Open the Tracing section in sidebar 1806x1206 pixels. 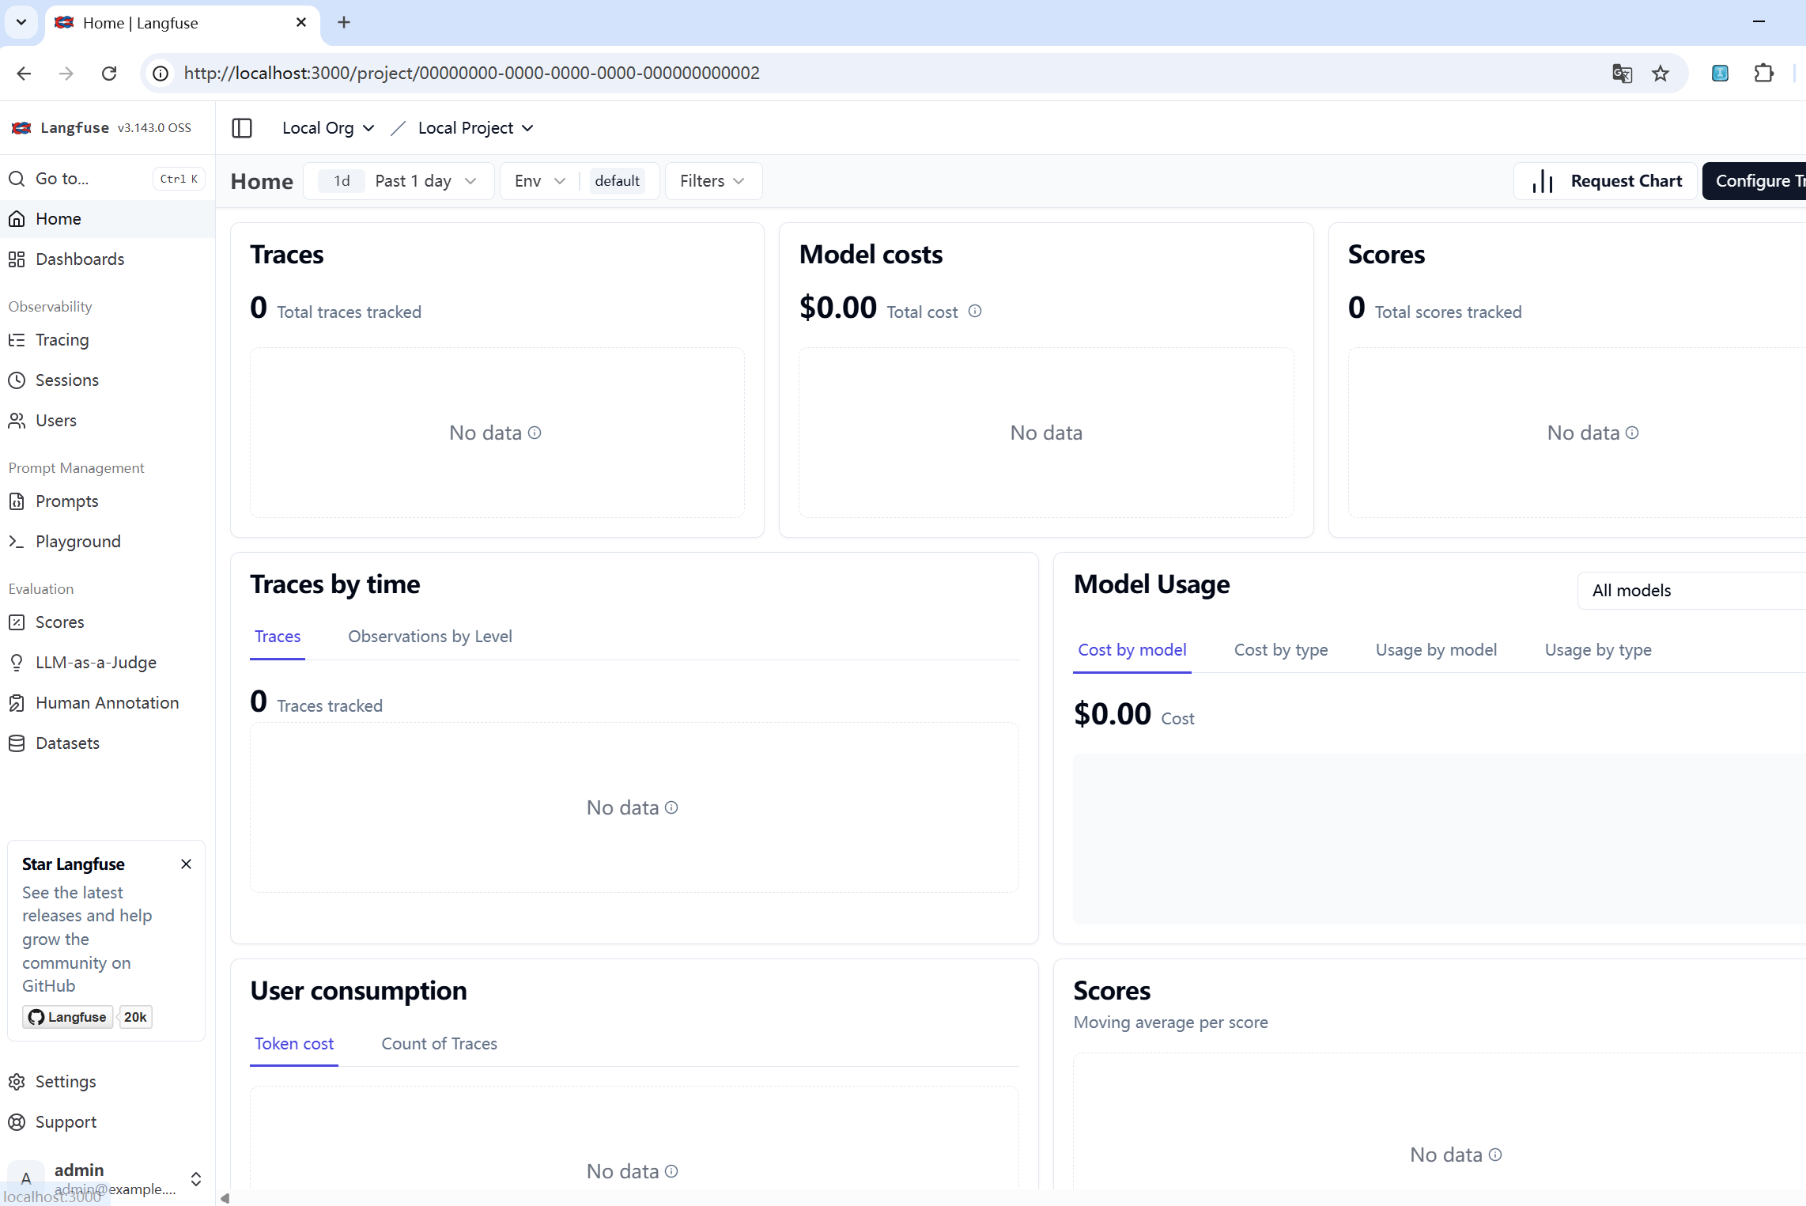click(62, 339)
